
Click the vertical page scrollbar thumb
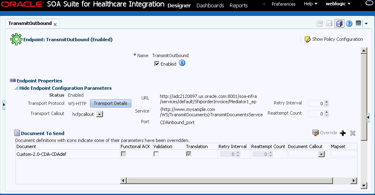(364, 97)
